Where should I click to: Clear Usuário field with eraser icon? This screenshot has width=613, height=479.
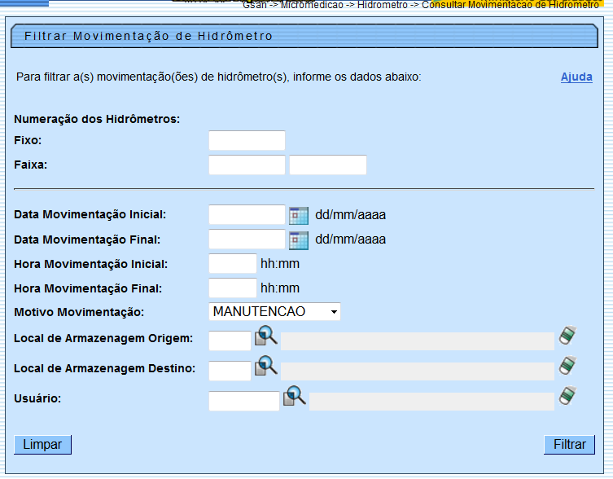[x=567, y=397]
